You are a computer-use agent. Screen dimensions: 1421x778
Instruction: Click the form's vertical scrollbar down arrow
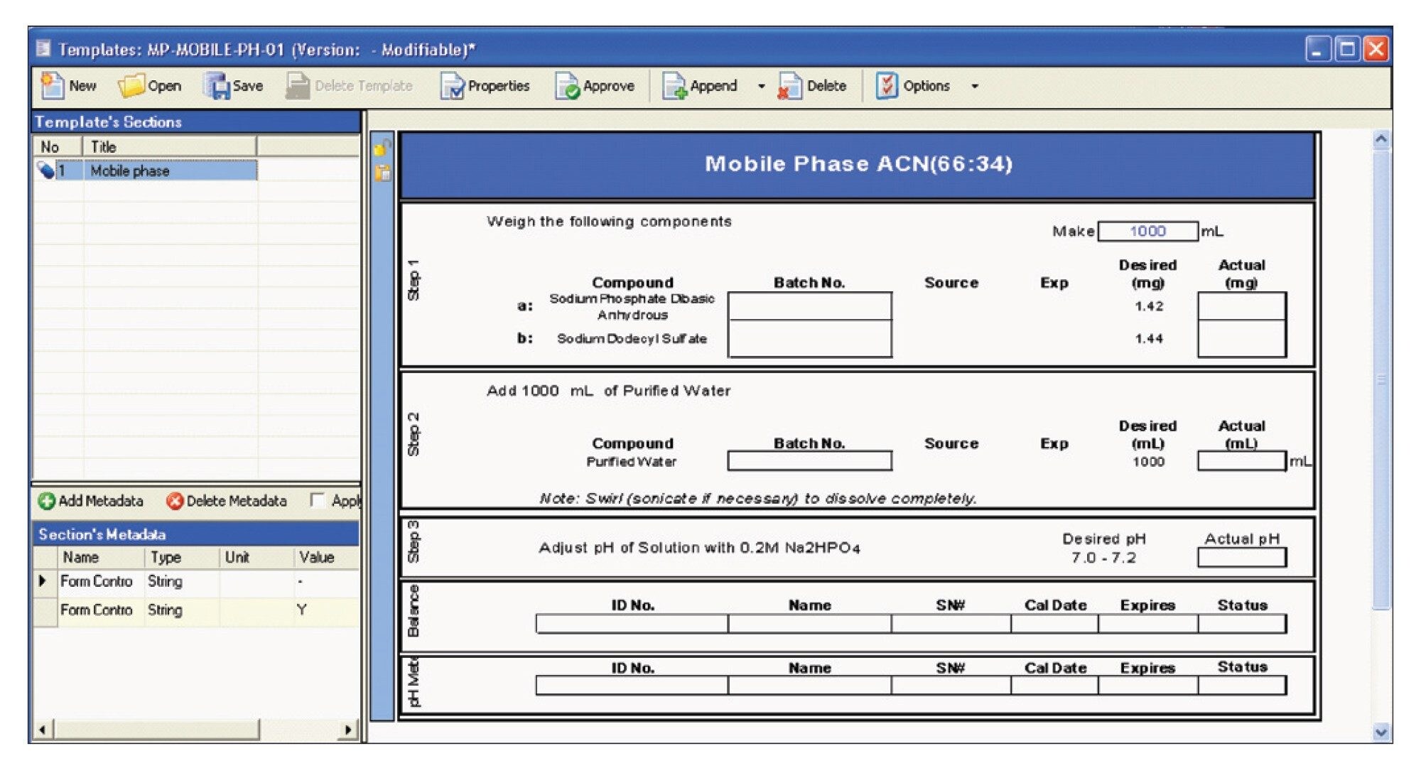[x=1381, y=733]
